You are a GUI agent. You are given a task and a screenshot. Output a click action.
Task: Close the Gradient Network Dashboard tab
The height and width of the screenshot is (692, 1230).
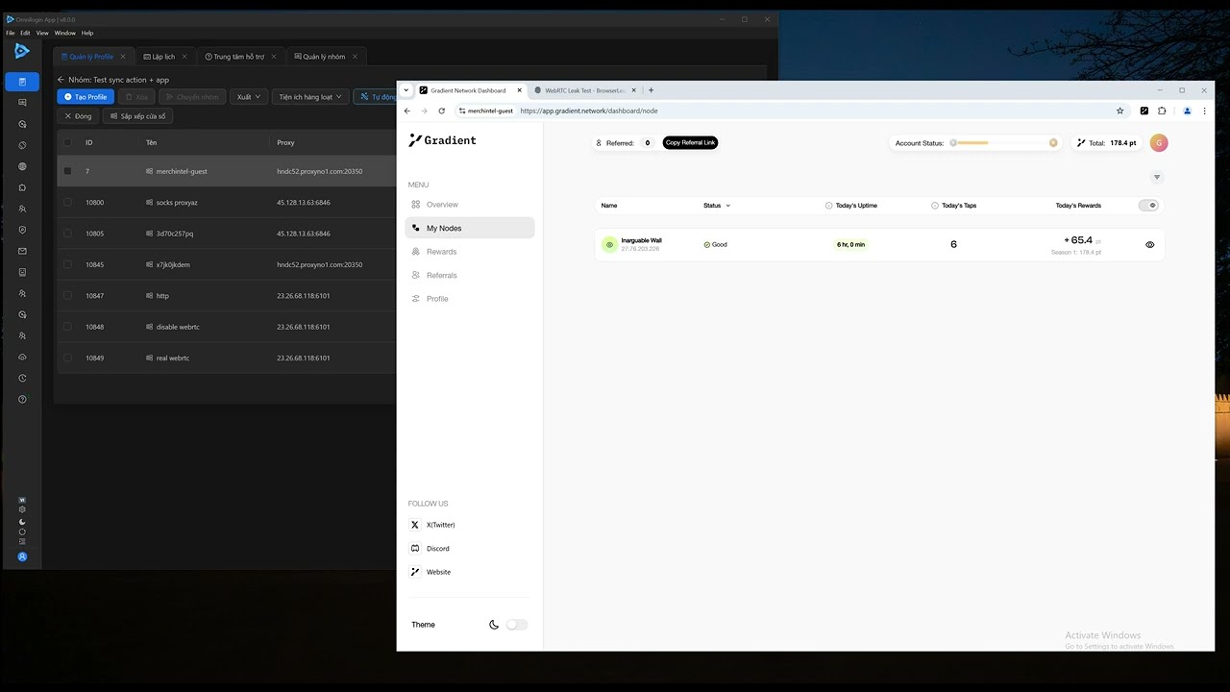tap(520, 90)
